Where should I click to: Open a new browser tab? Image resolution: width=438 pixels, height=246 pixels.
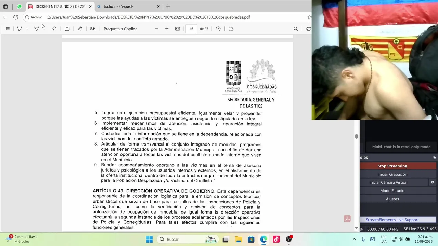click(x=168, y=6)
